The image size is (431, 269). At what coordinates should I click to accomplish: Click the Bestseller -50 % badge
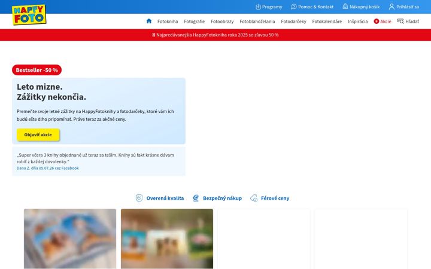pos(37,70)
